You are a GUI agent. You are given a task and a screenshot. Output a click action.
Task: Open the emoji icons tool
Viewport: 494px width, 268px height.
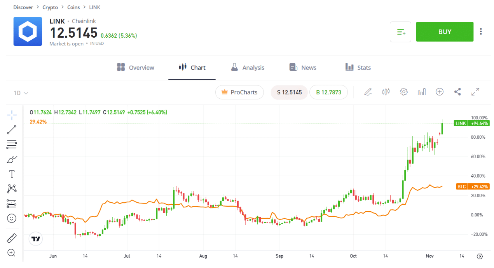(x=12, y=218)
